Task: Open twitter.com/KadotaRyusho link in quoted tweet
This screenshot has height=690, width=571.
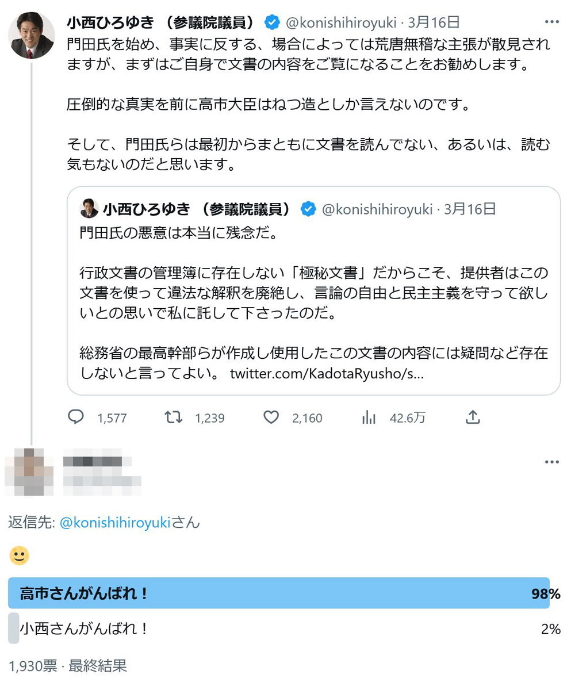Action: (x=327, y=374)
